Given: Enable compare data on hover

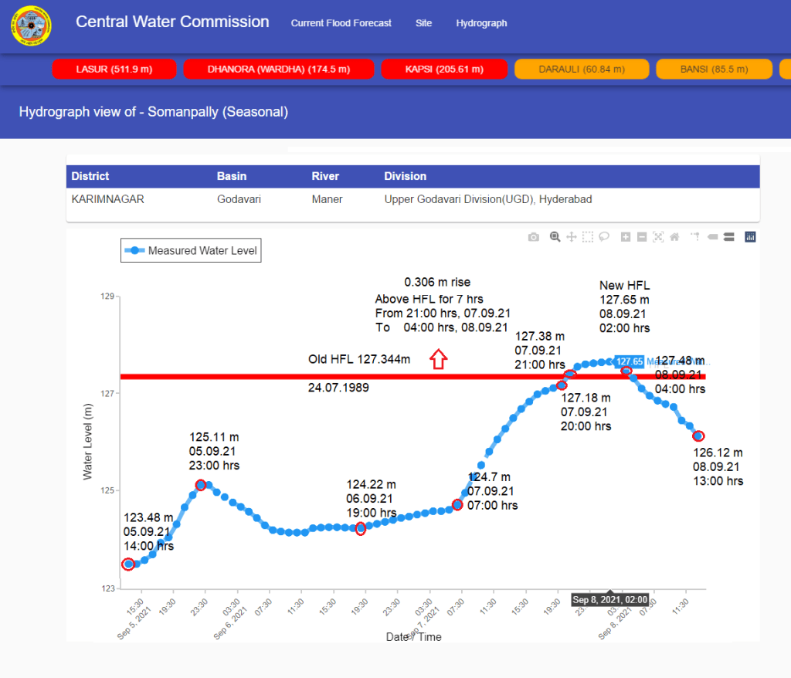Looking at the screenshot, I should (x=728, y=237).
